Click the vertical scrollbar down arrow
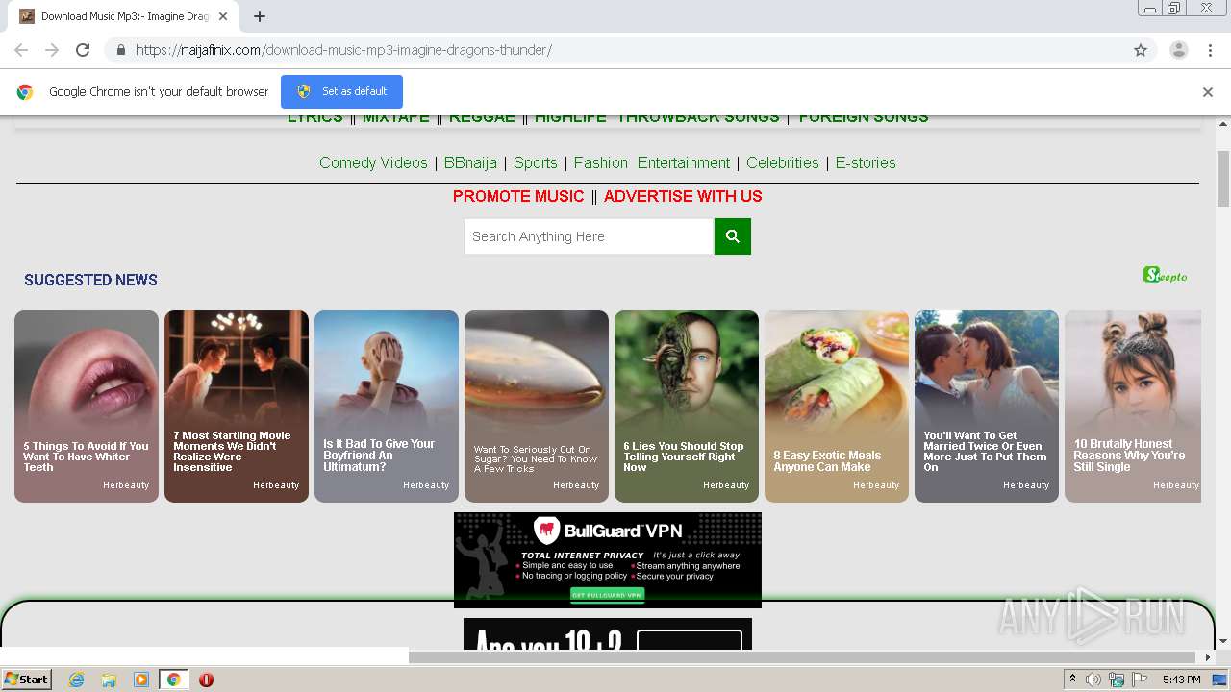The image size is (1231, 692). tap(1223, 641)
